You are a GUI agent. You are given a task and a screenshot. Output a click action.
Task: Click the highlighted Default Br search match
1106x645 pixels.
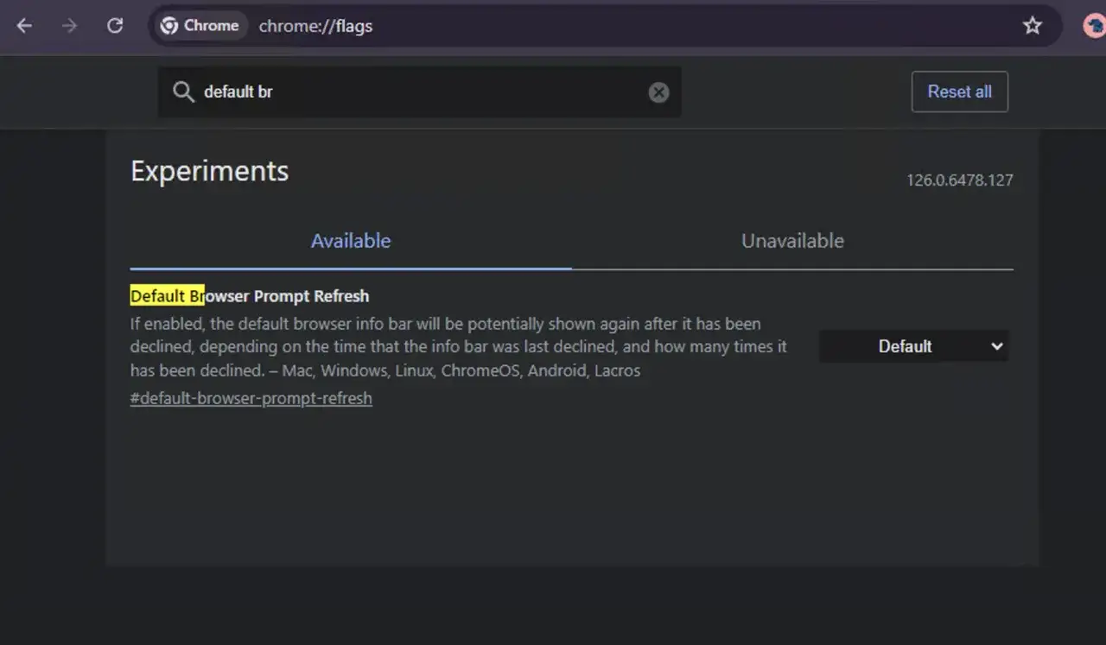pyautogui.click(x=167, y=295)
